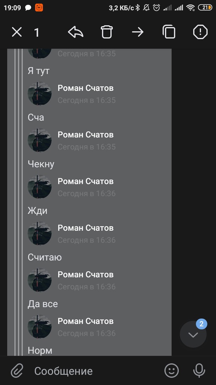Tap the microphone voice message icon
The height and width of the screenshot is (385, 216).
point(199,370)
